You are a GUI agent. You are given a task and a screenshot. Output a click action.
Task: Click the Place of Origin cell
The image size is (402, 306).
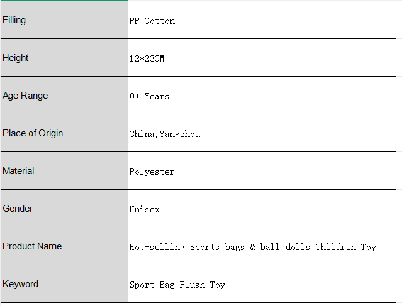64,133
